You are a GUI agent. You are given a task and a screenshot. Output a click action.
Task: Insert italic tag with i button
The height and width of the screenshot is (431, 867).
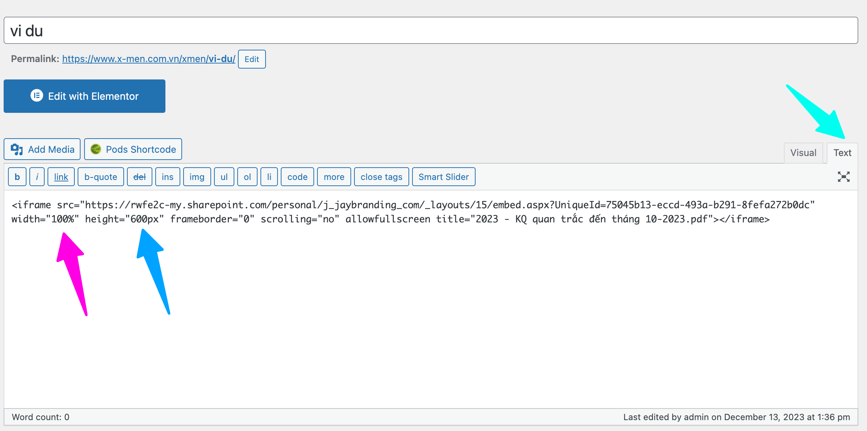click(x=37, y=177)
